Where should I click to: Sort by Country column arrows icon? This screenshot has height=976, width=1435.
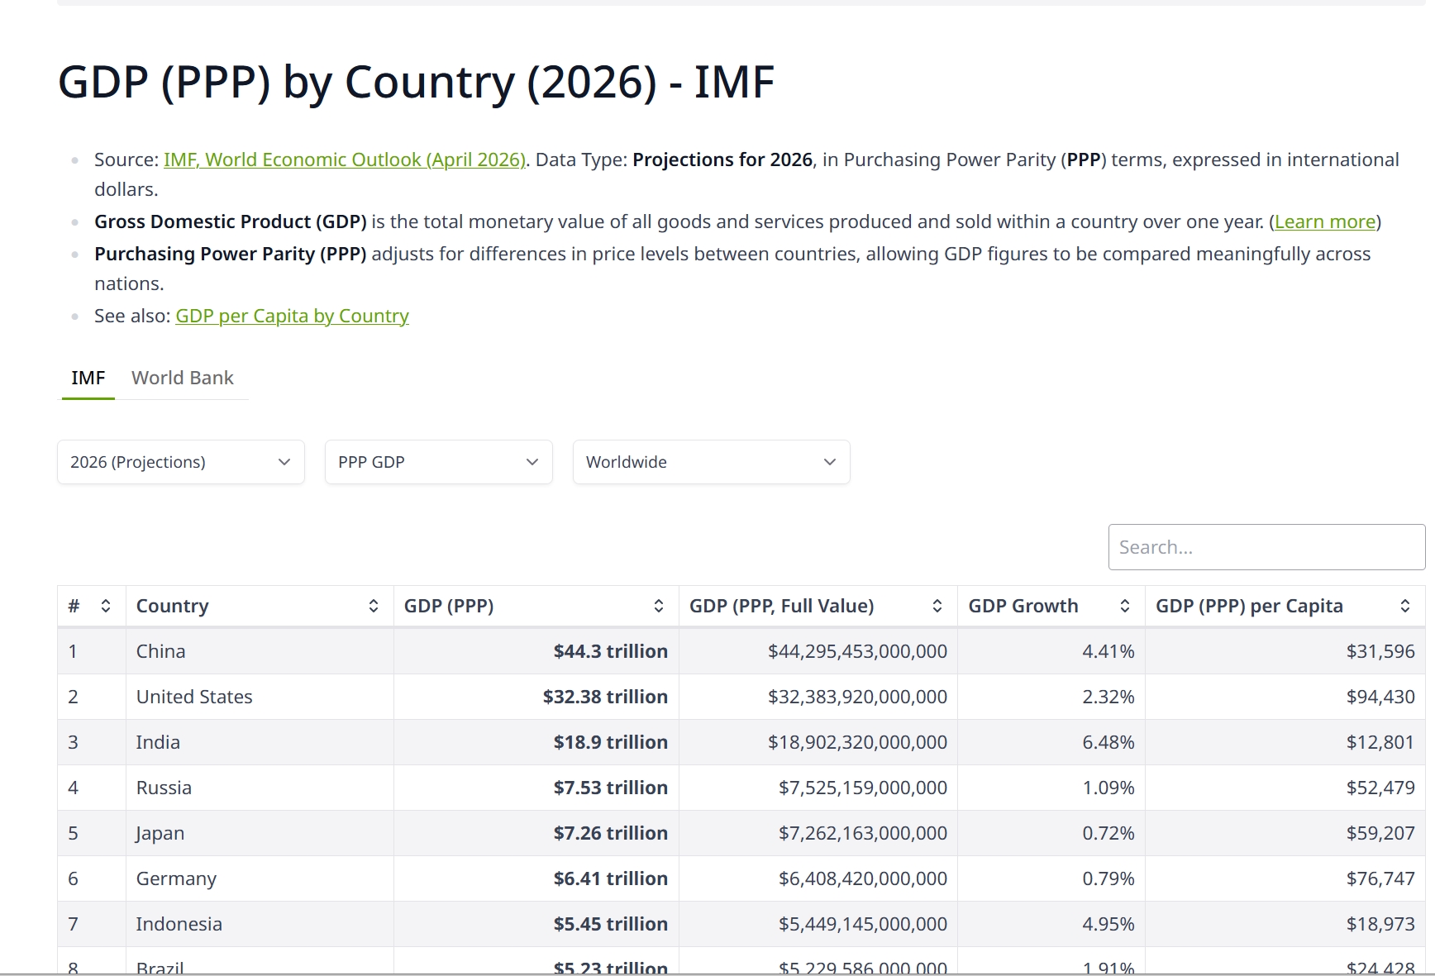374,606
